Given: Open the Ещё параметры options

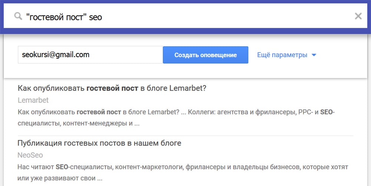Looking at the screenshot, I should coord(282,55).
